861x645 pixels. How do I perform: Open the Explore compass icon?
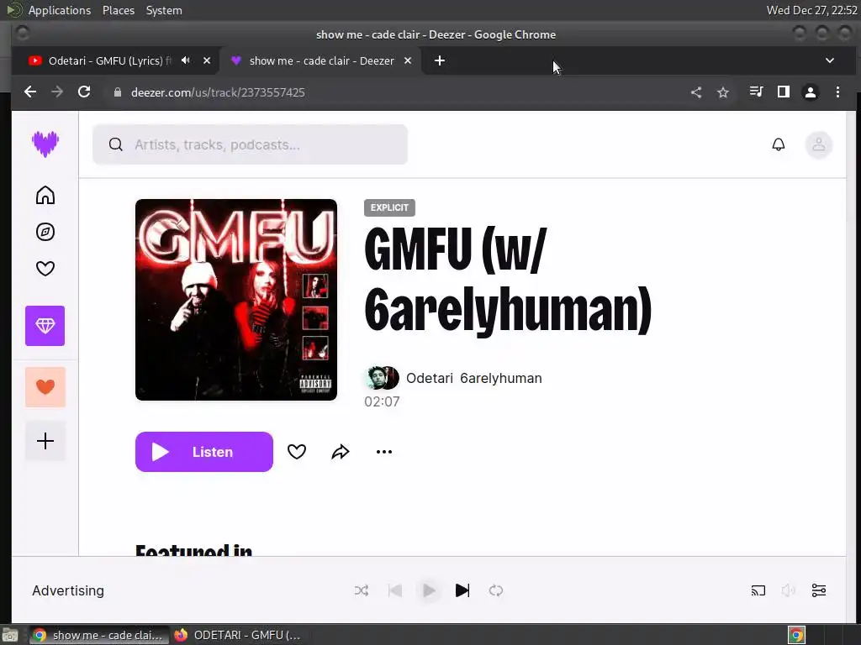click(45, 232)
